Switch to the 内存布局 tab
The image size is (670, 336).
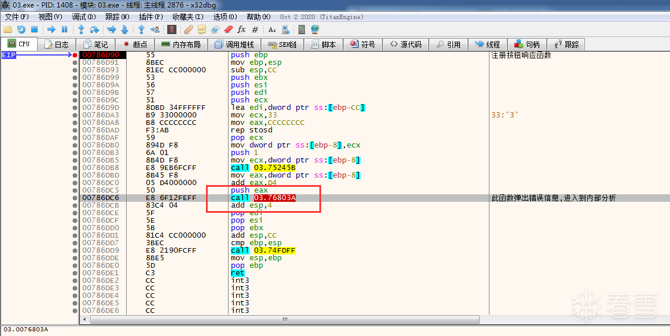[x=181, y=45]
